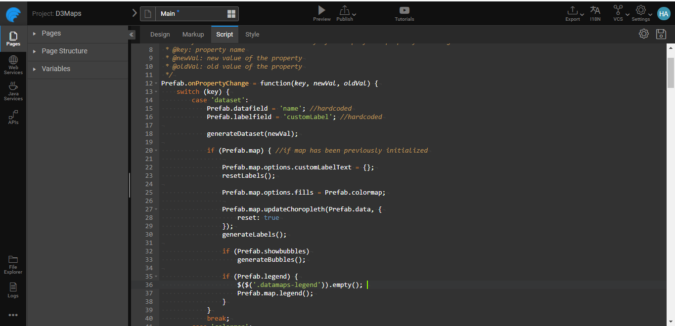The width and height of the screenshot is (675, 326).
Task: Open the Java Services panel
Action: (x=13, y=91)
